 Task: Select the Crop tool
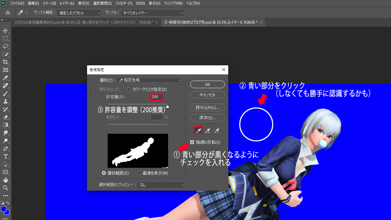coord(5,62)
